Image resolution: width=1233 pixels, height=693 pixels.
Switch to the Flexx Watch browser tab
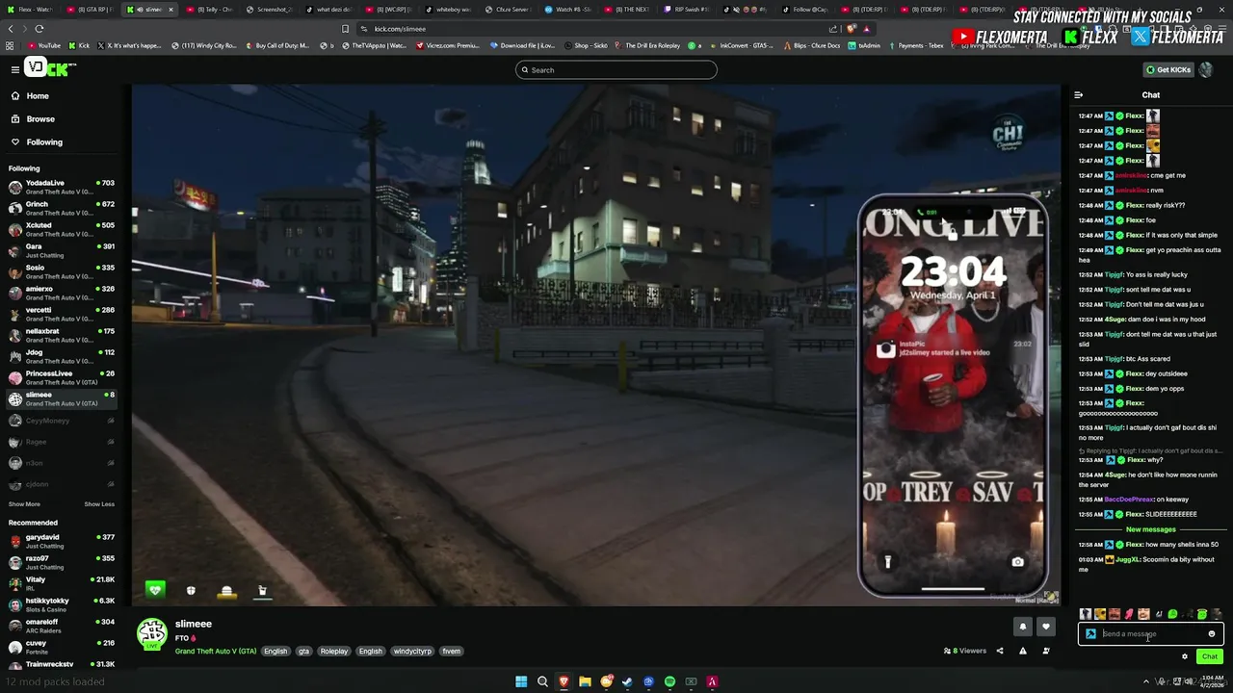(x=32, y=10)
